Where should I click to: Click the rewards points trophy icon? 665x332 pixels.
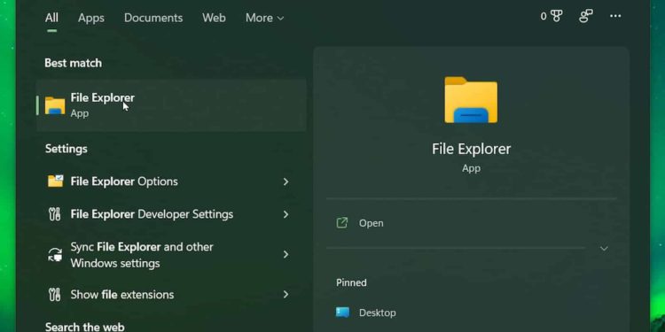pos(557,16)
